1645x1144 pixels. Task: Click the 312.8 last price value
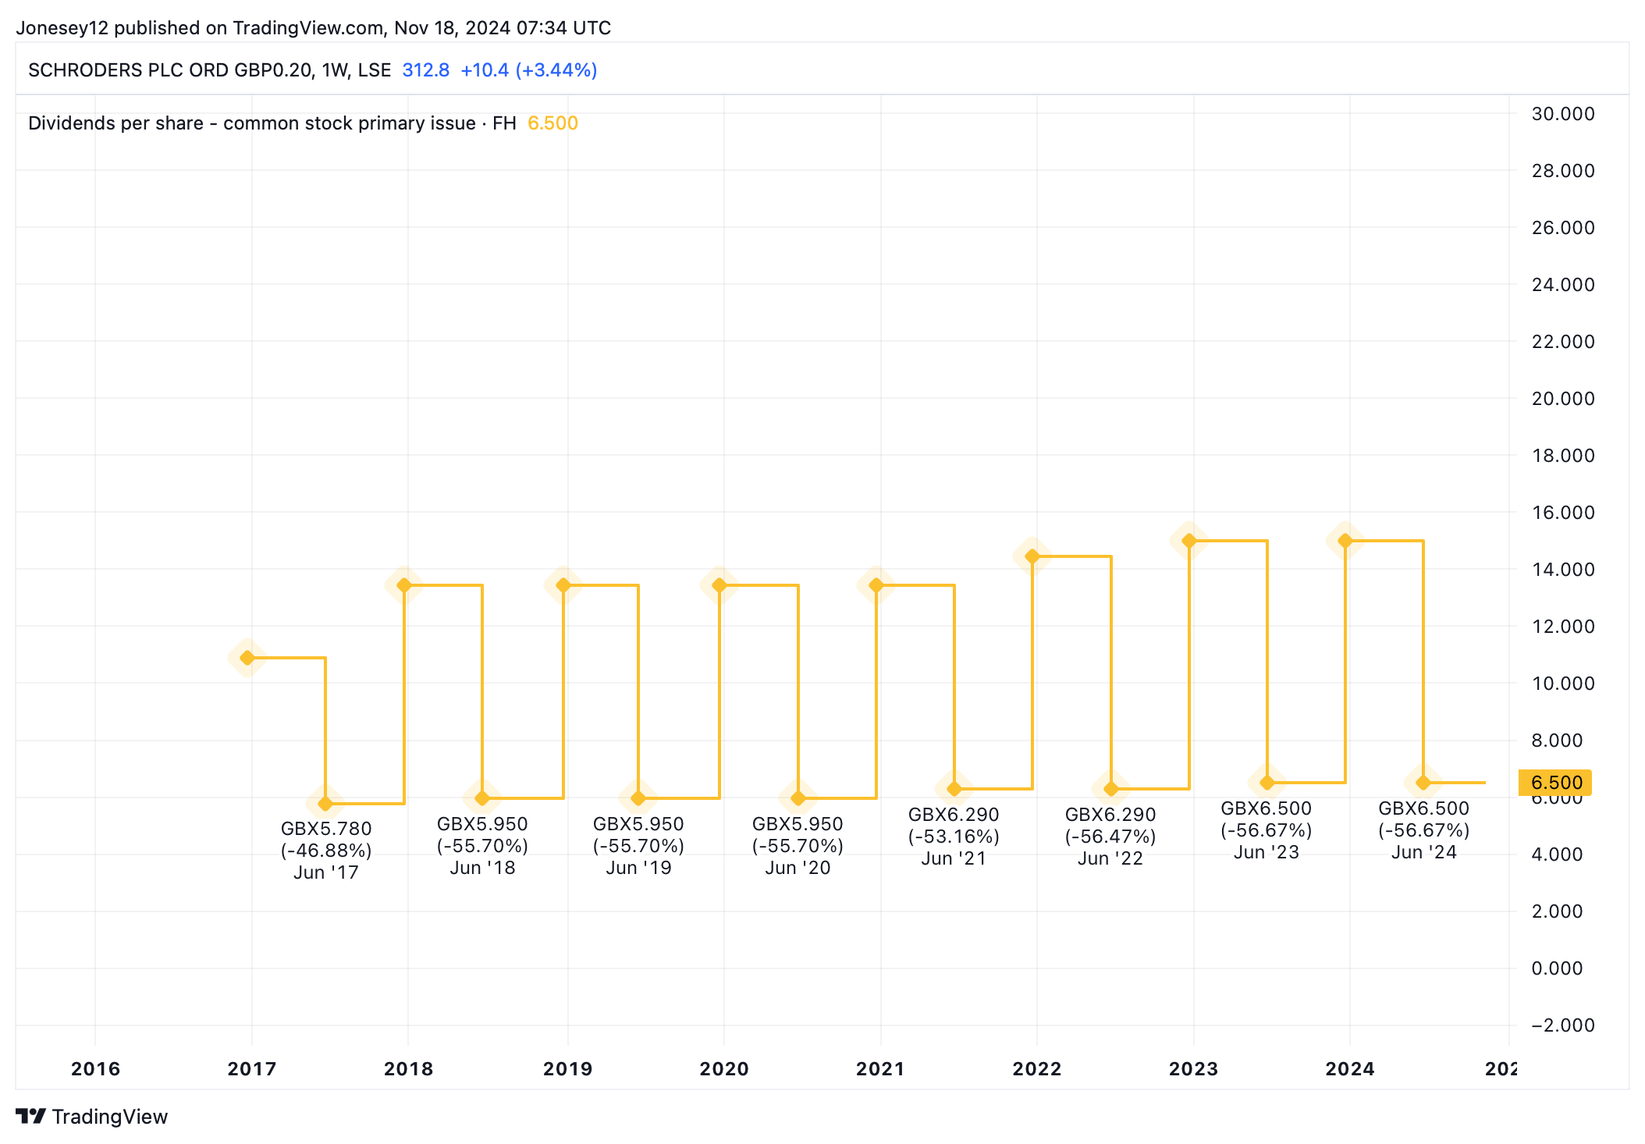[x=426, y=70]
